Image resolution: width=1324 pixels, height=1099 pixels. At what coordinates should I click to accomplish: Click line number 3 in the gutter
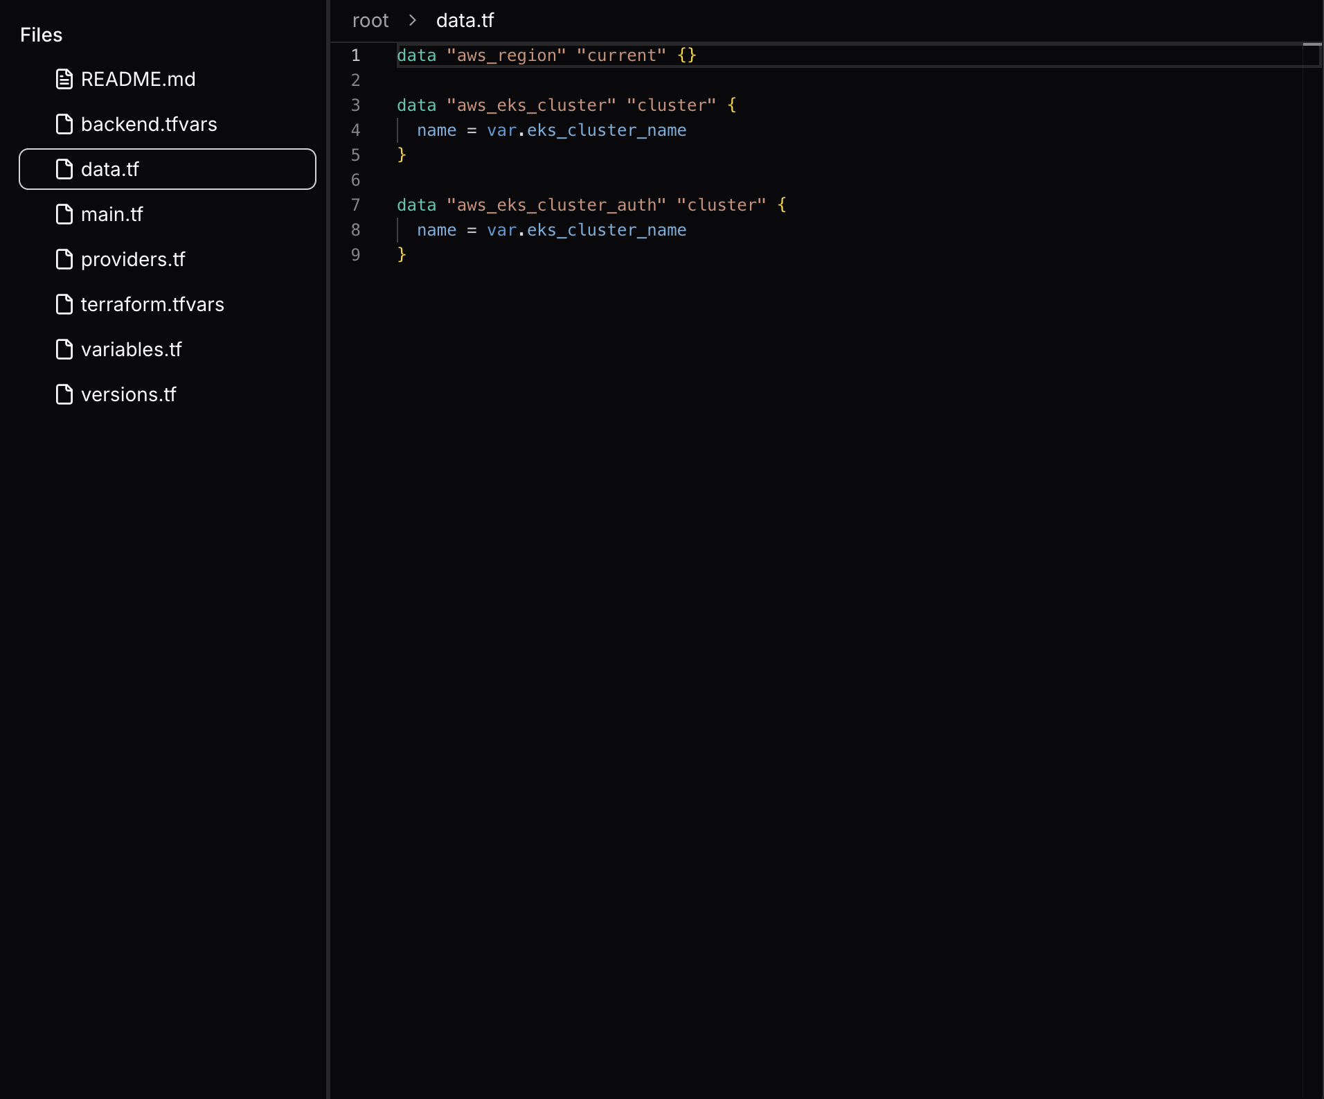click(356, 105)
